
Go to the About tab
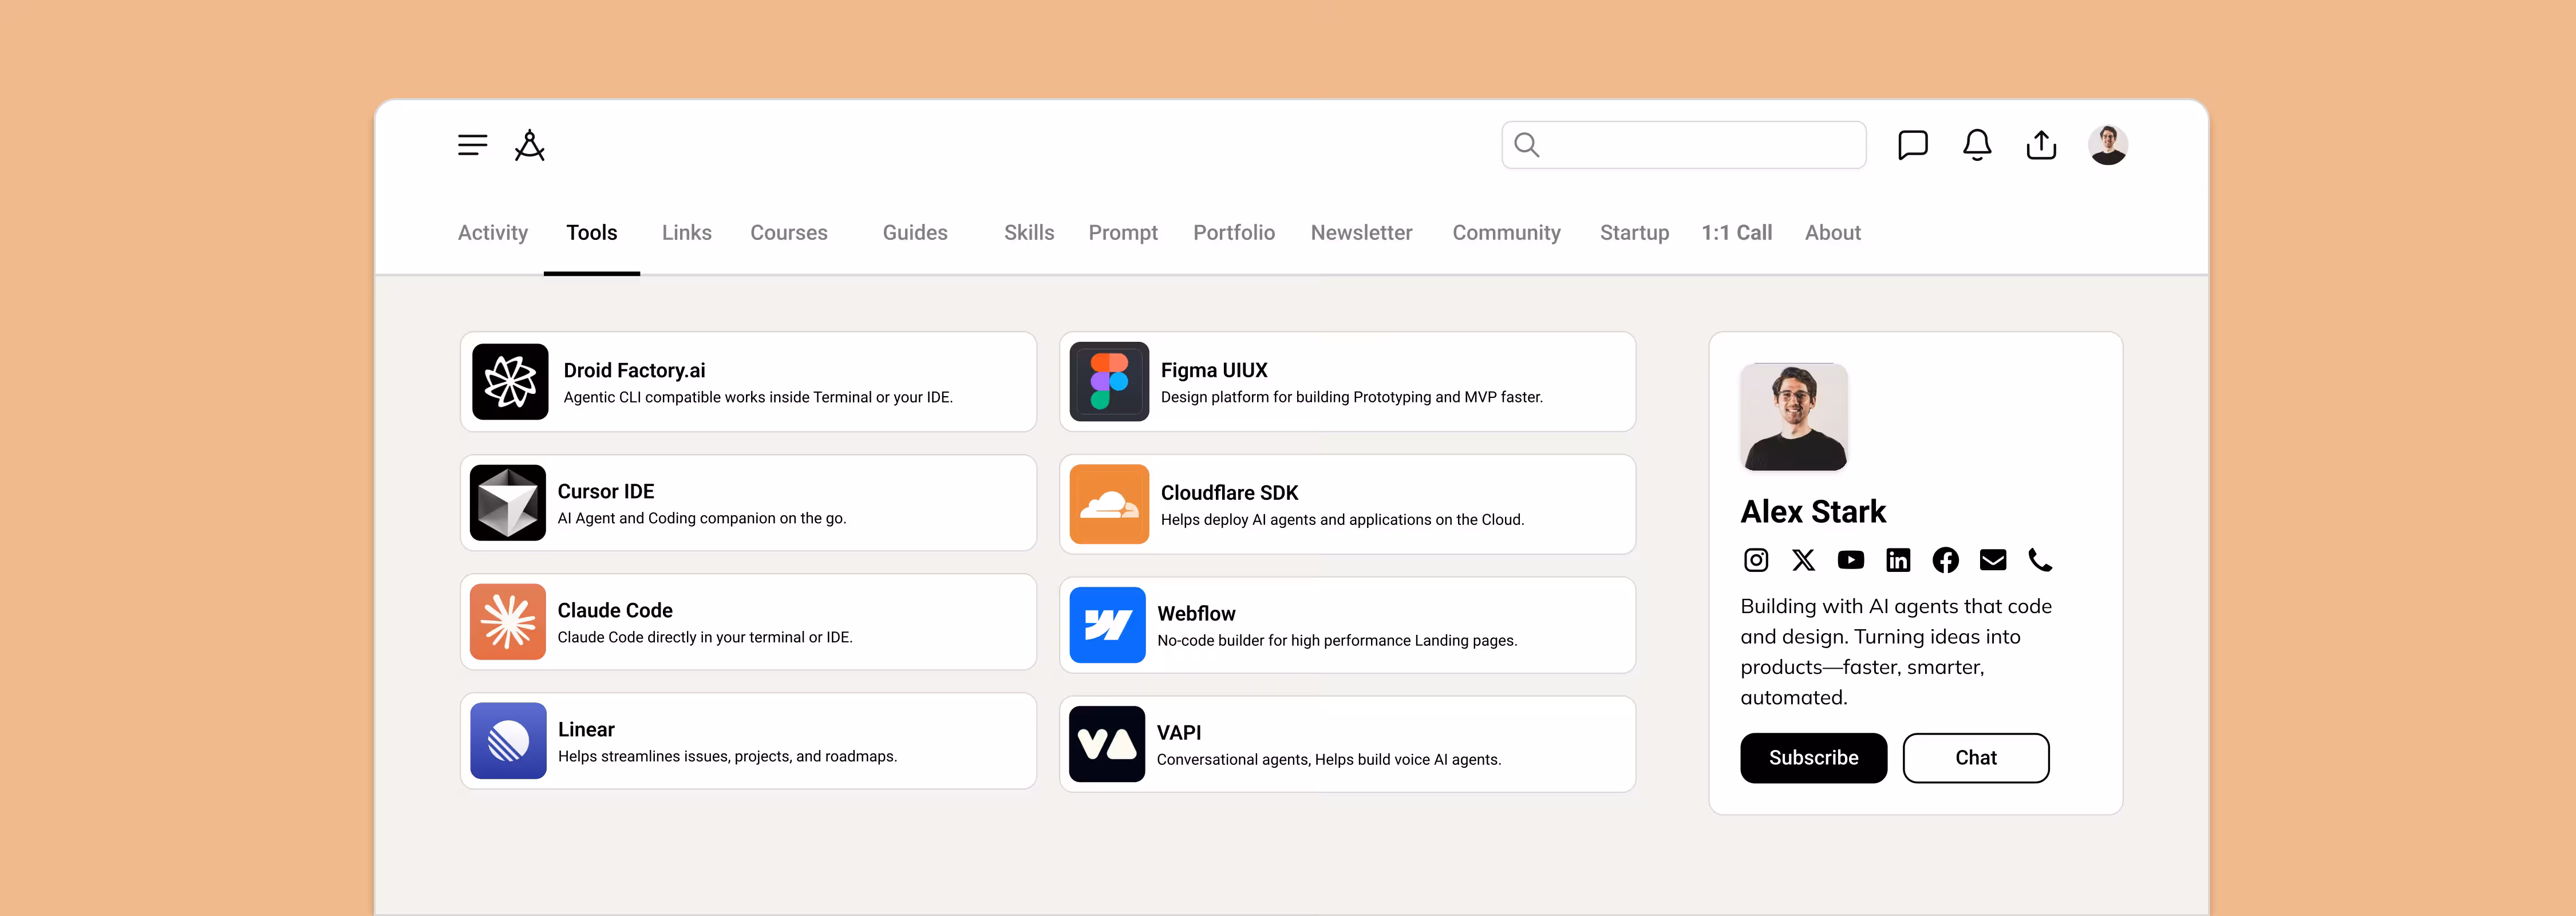point(1833,233)
